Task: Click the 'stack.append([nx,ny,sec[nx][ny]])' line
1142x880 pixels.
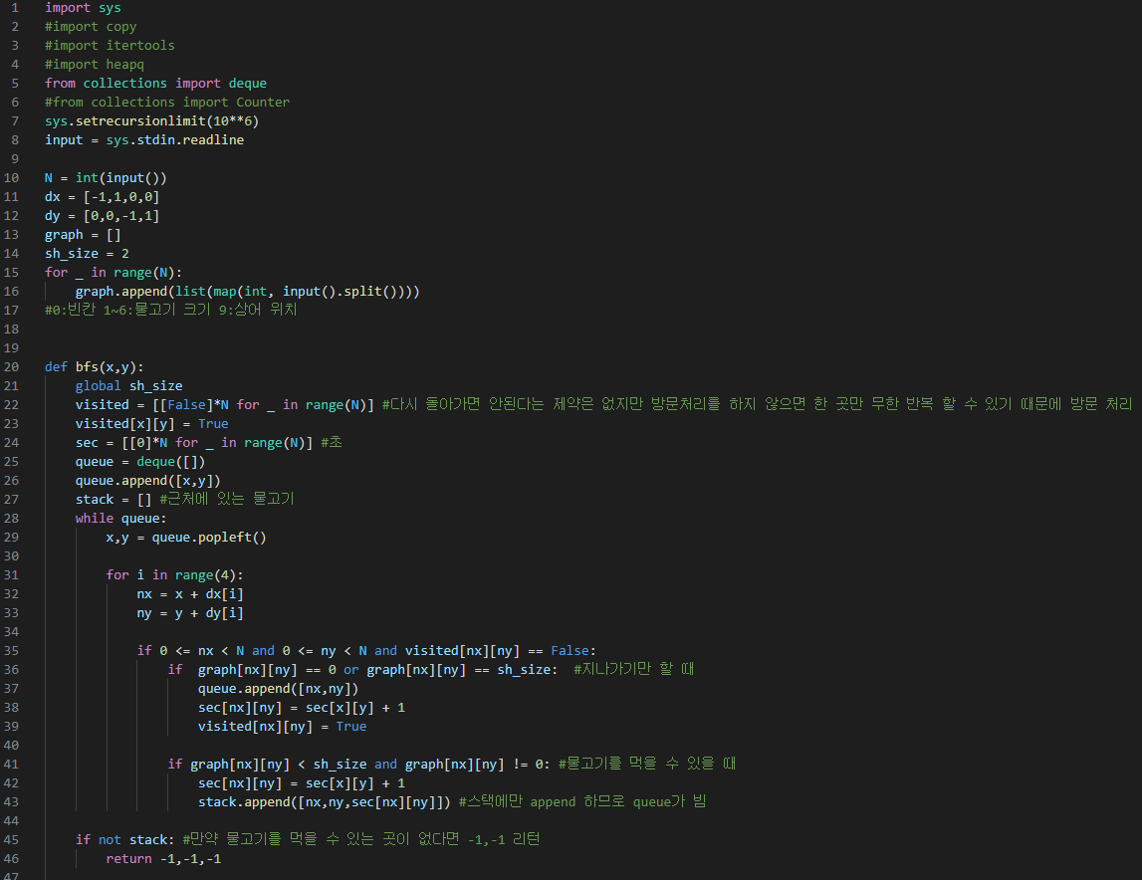Action: pyautogui.click(x=452, y=802)
